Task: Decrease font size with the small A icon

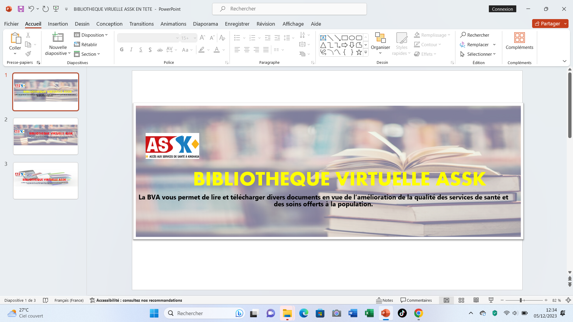Action: pos(212,38)
